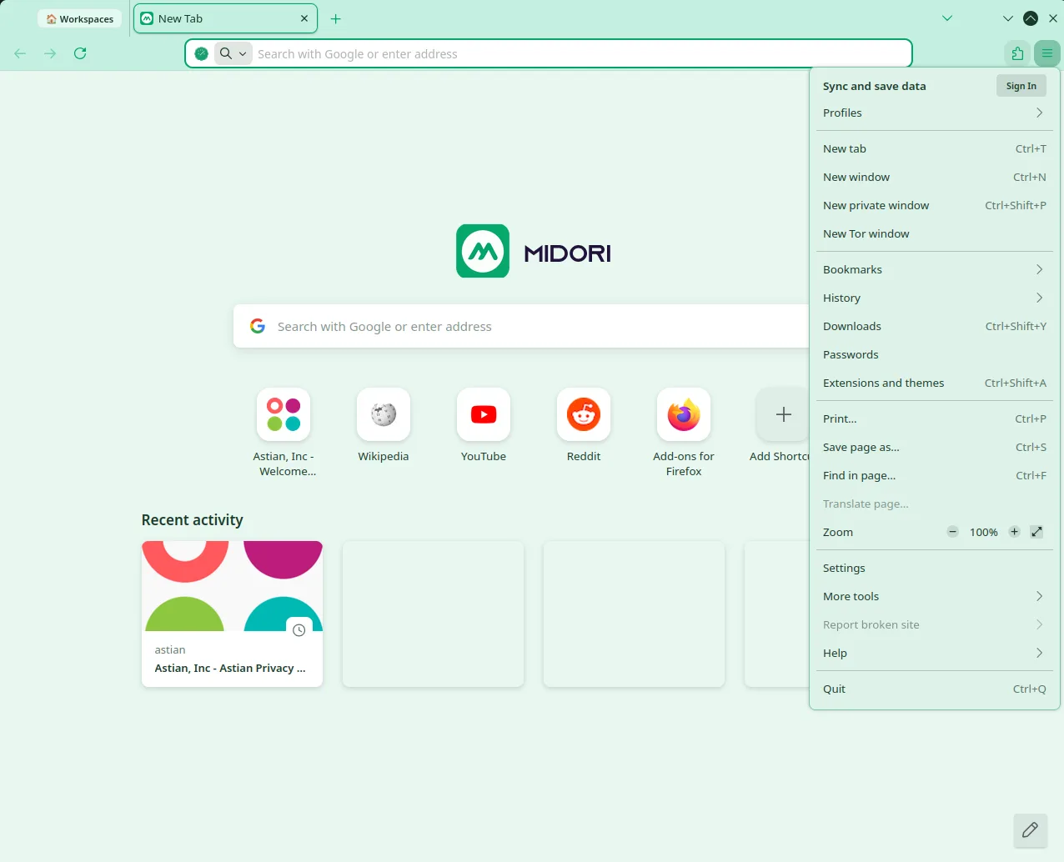The image size is (1064, 862).
Task: Choose New window from the menu
Action: click(x=934, y=177)
